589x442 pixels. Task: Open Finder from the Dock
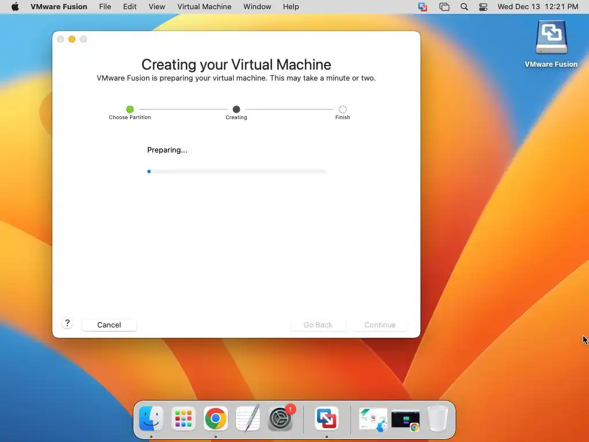click(x=151, y=418)
